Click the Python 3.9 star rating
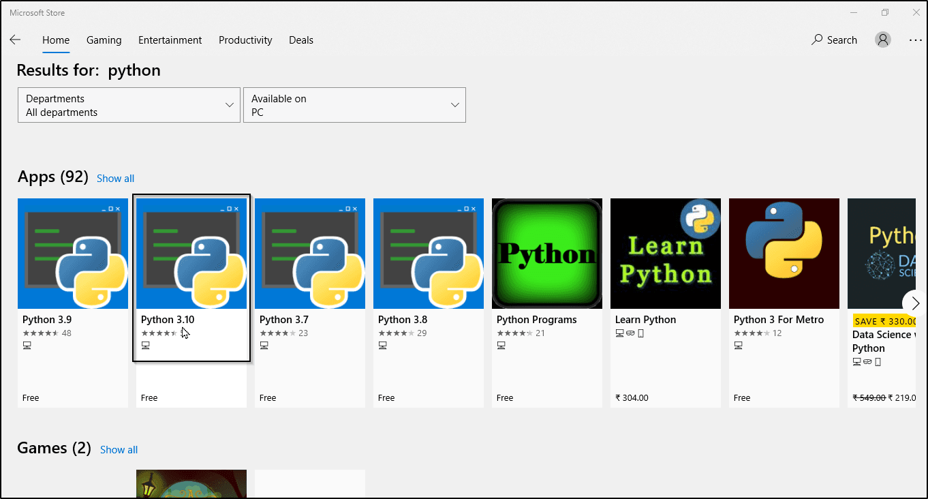The image size is (928, 499). 41,333
